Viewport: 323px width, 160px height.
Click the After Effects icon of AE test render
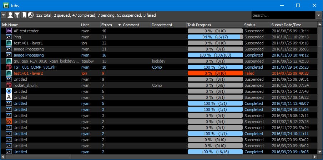[9, 31]
